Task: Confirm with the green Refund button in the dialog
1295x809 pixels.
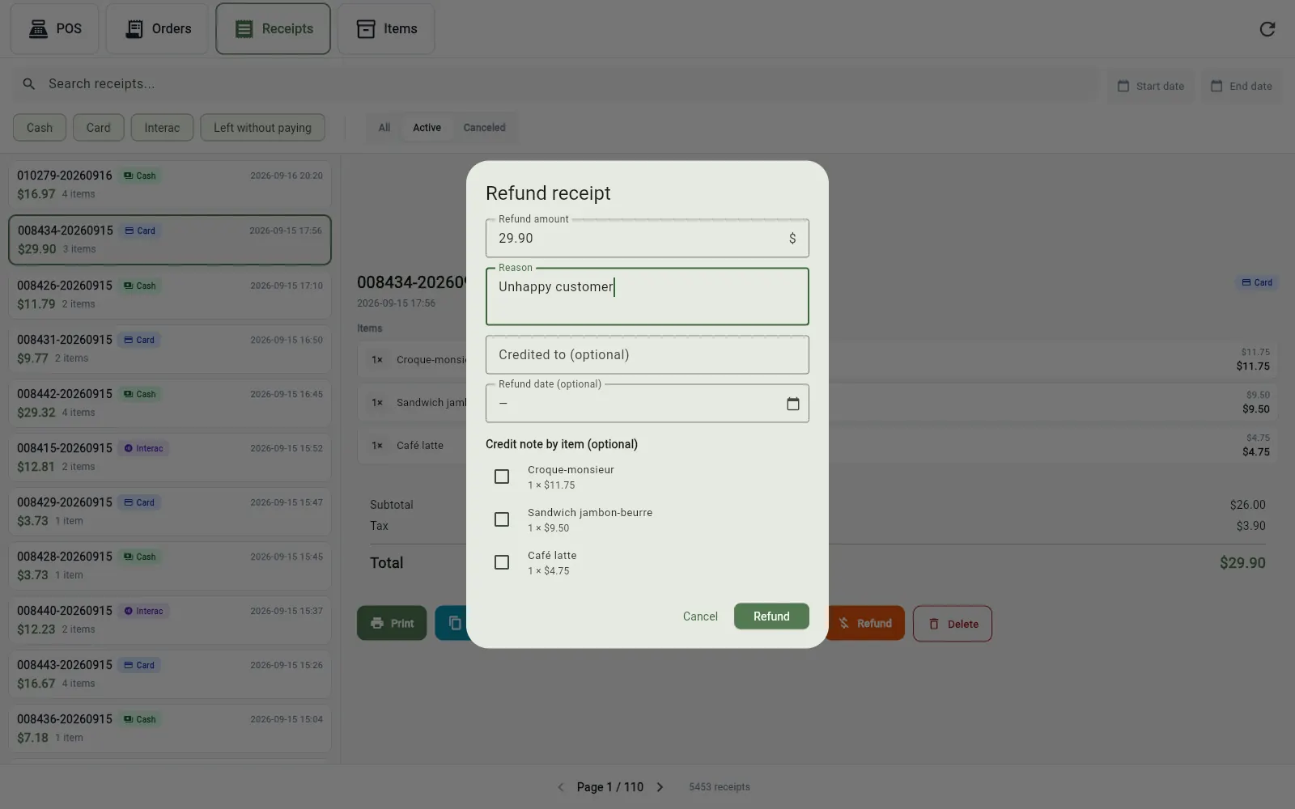Action: pos(771,616)
